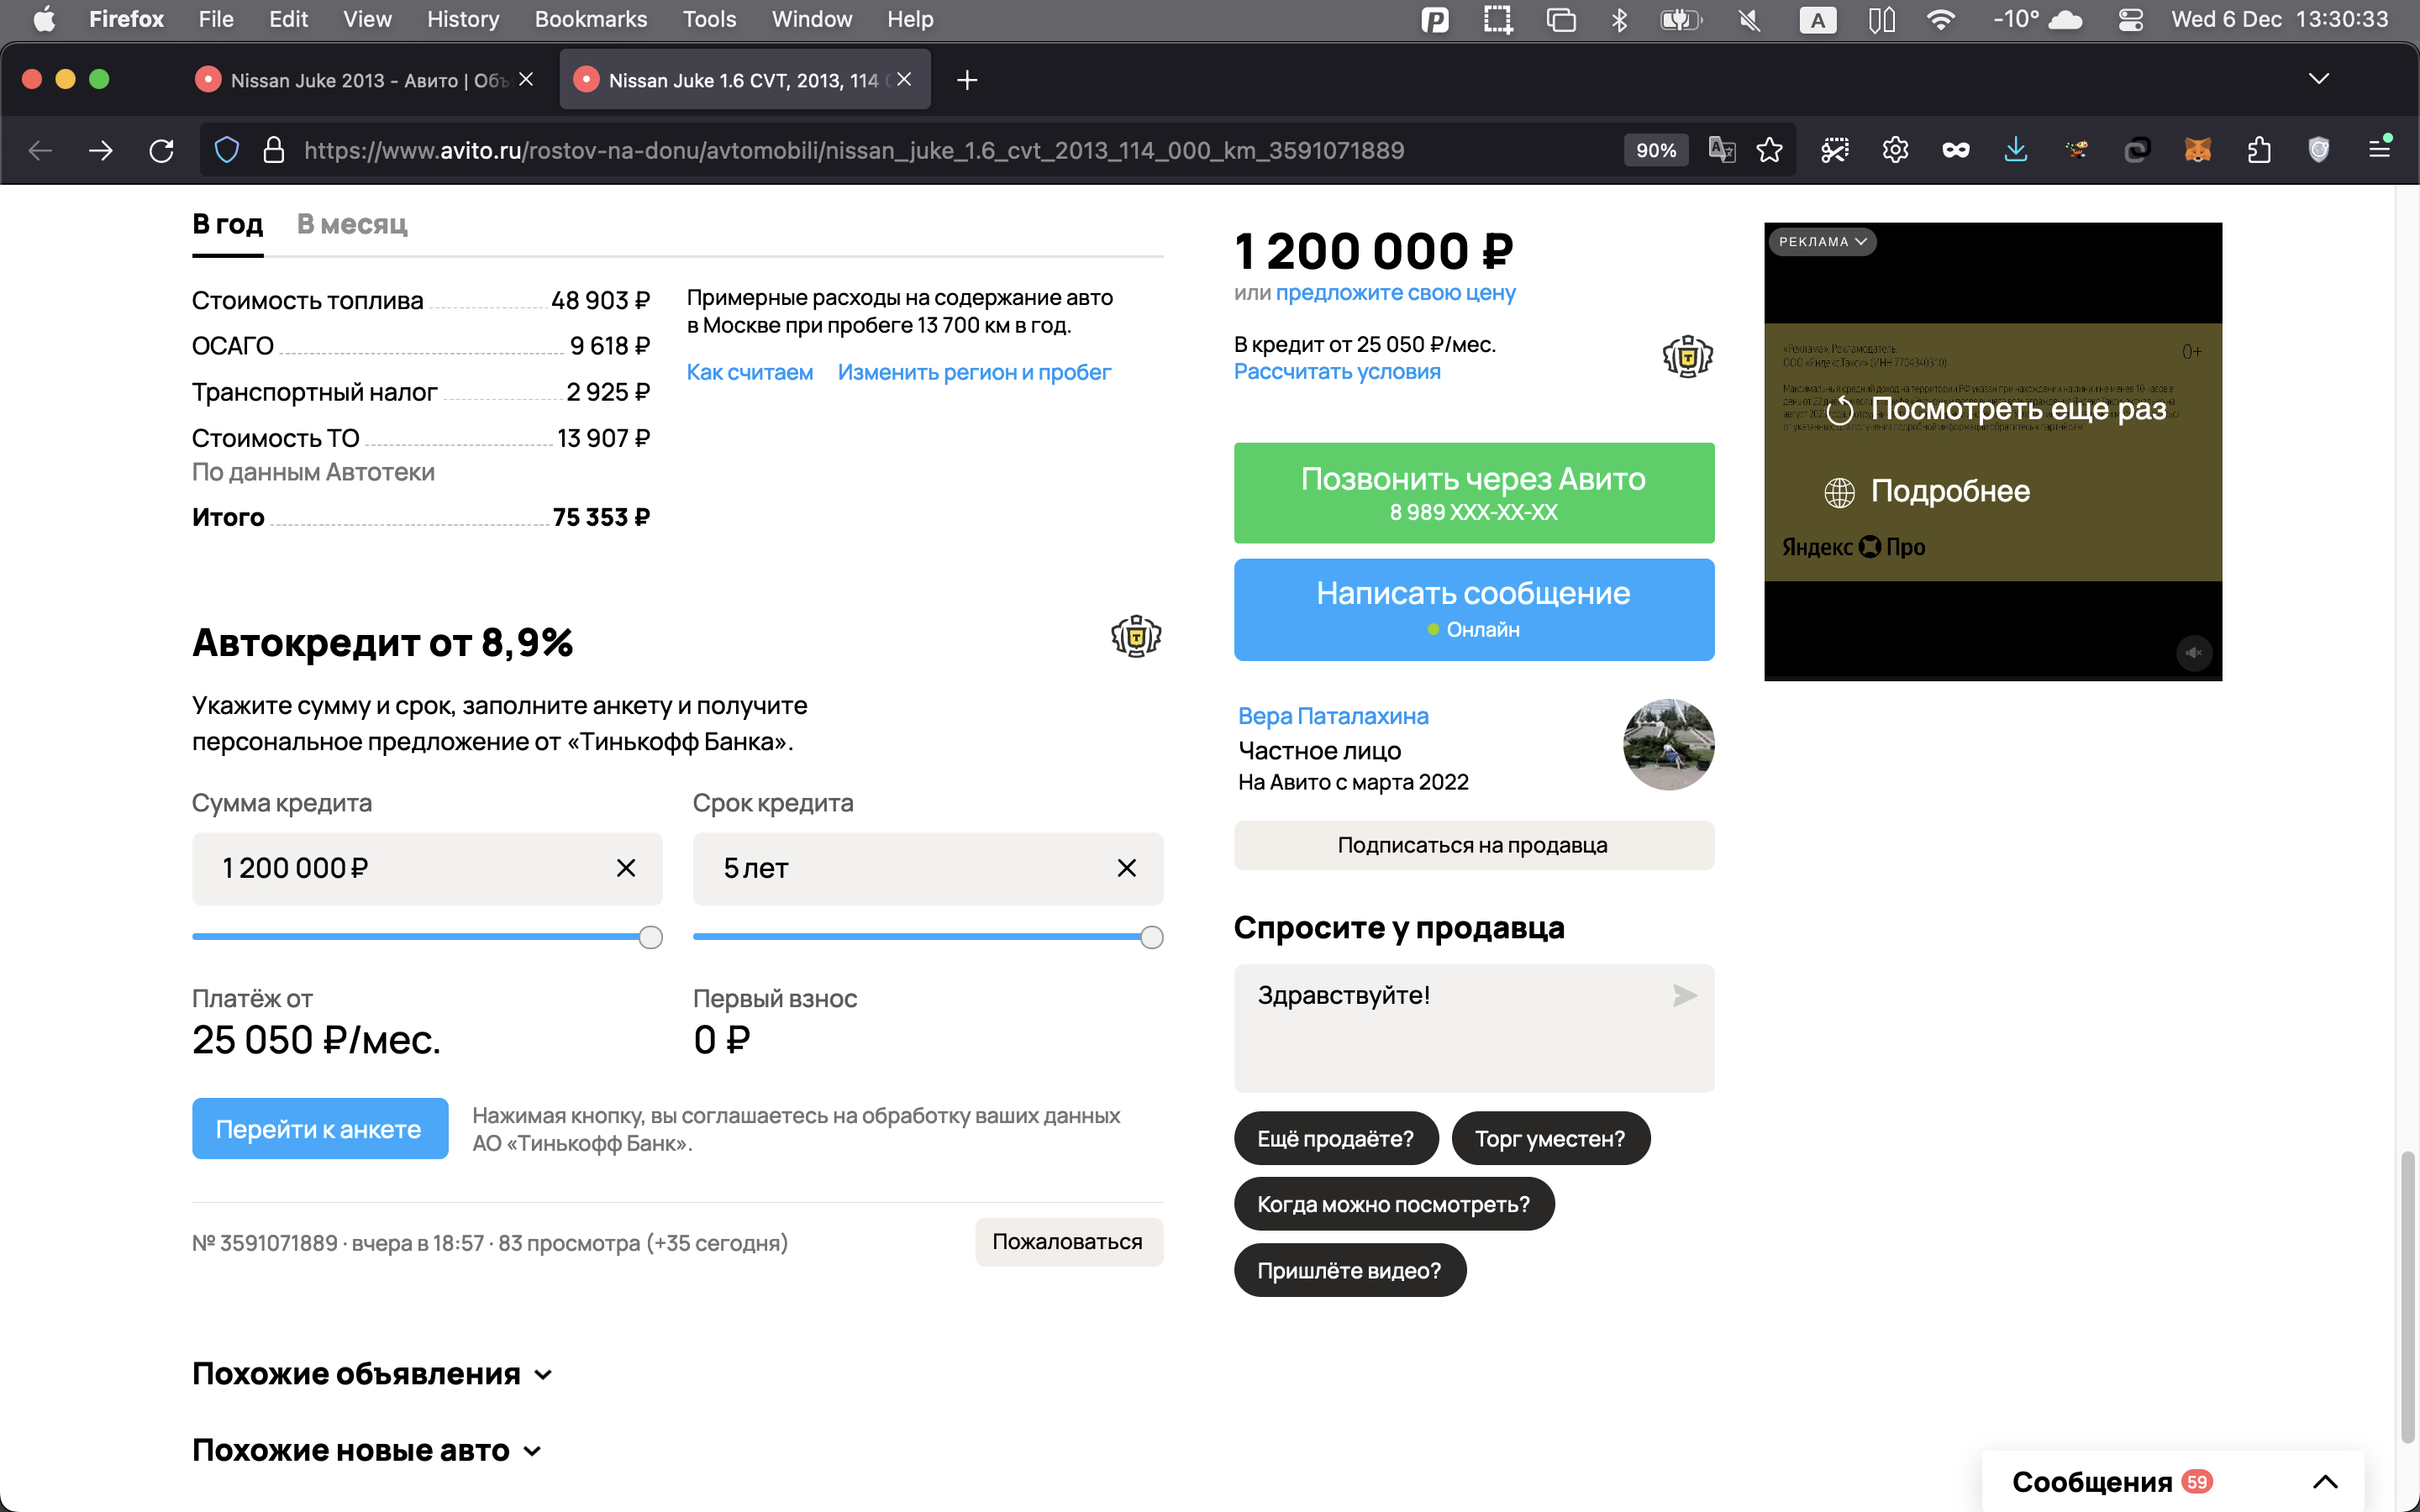Open Firefox downloads panel
This screenshot has width=2420, height=1512.
pyautogui.click(x=2015, y=150)
